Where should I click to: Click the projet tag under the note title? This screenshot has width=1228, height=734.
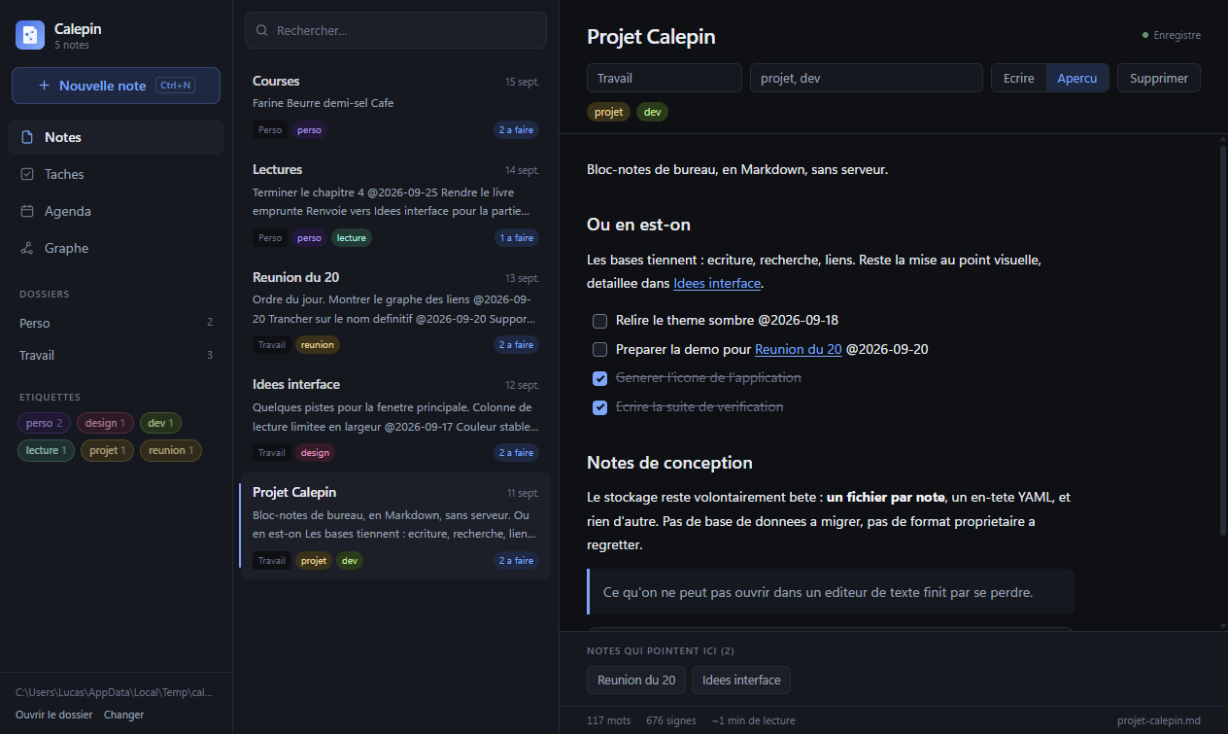pos(608,112)
